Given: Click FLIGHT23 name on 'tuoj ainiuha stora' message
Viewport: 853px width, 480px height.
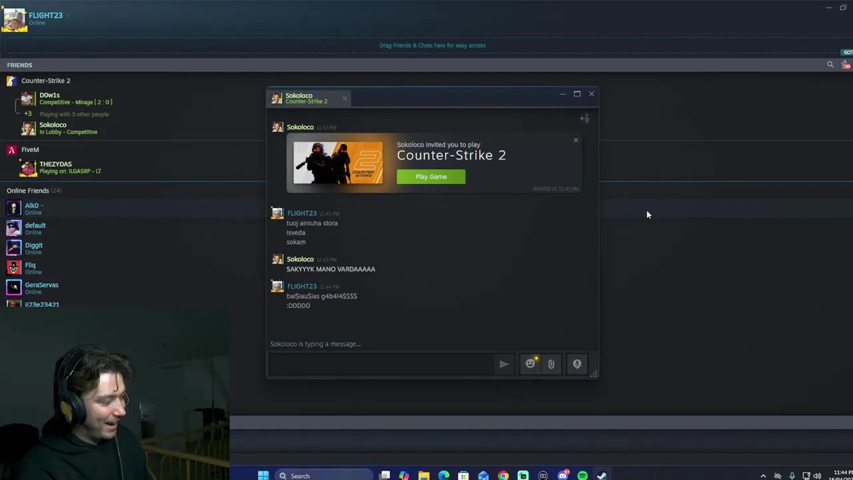Looking at the screenshot, I should 302,213.
